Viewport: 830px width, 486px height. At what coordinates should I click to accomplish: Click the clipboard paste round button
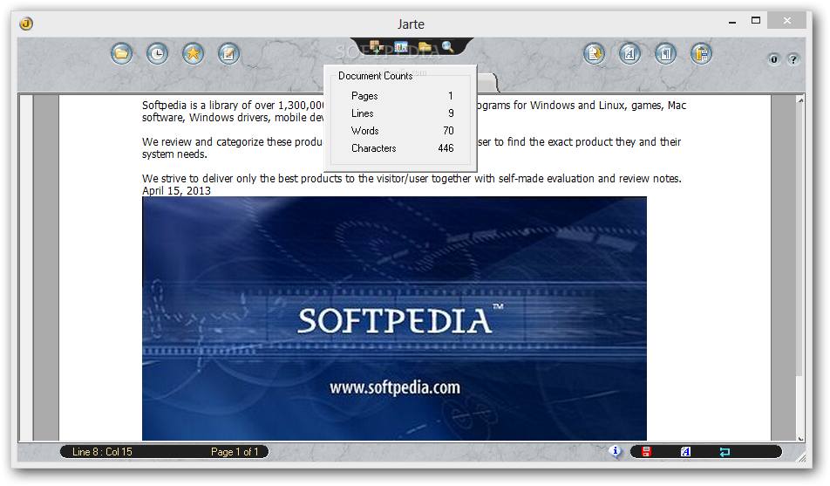[701, 53]
